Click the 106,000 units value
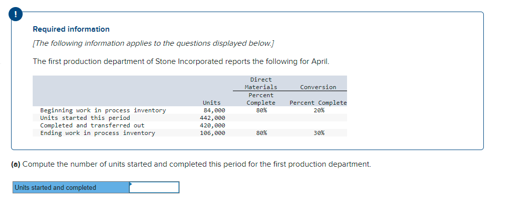The width and height of the screenshot is (511, 212). 214,133
